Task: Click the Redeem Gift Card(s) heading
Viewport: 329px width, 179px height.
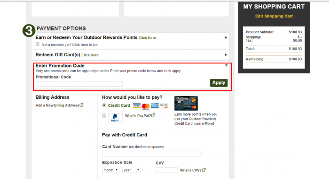Action: [x=58, y=55]
